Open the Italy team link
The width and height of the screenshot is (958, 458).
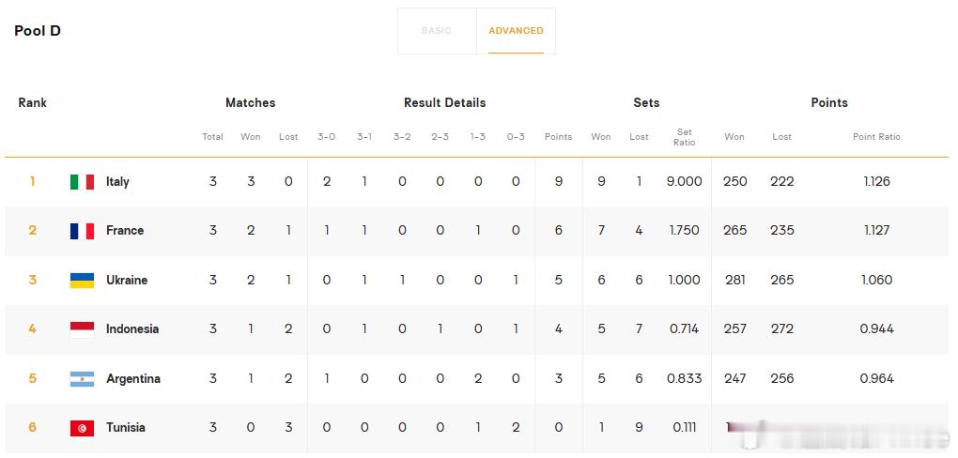[x=117, y=181]
